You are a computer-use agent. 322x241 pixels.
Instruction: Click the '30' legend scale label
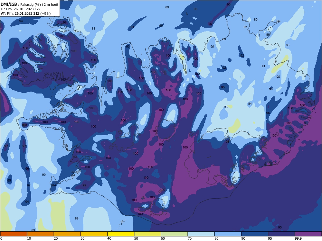pyautogui.click(x=82, y=238)
